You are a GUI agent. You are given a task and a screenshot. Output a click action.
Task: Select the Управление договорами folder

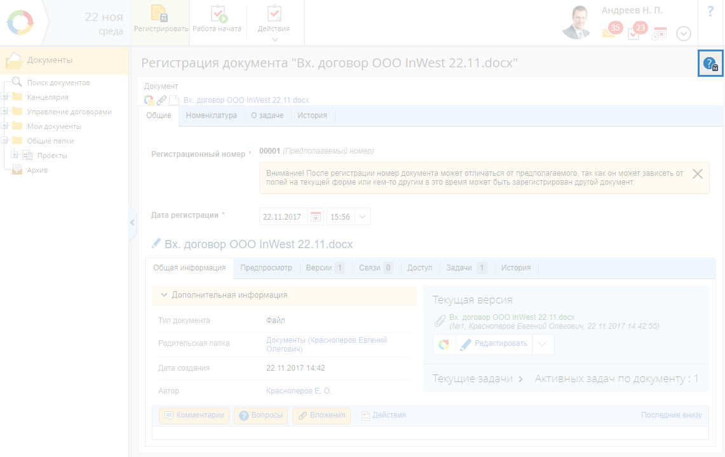(x=69, y=112)
